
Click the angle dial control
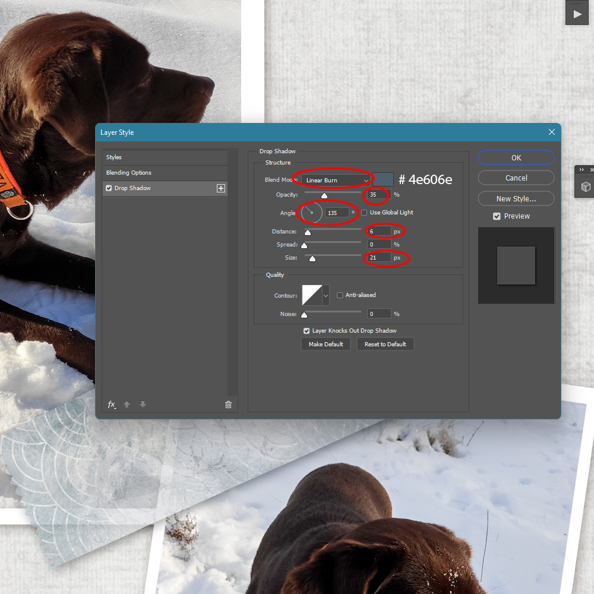pyautogui.click(x=311, y=213)
